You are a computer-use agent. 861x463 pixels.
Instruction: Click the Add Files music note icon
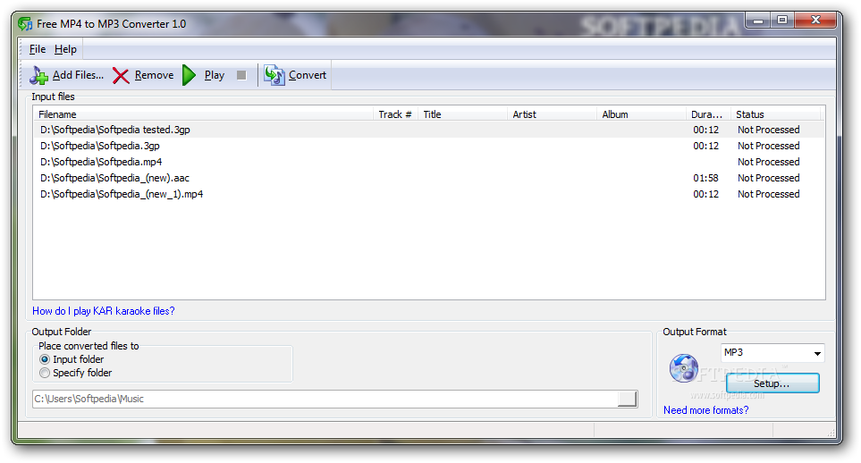click(38, 75)
